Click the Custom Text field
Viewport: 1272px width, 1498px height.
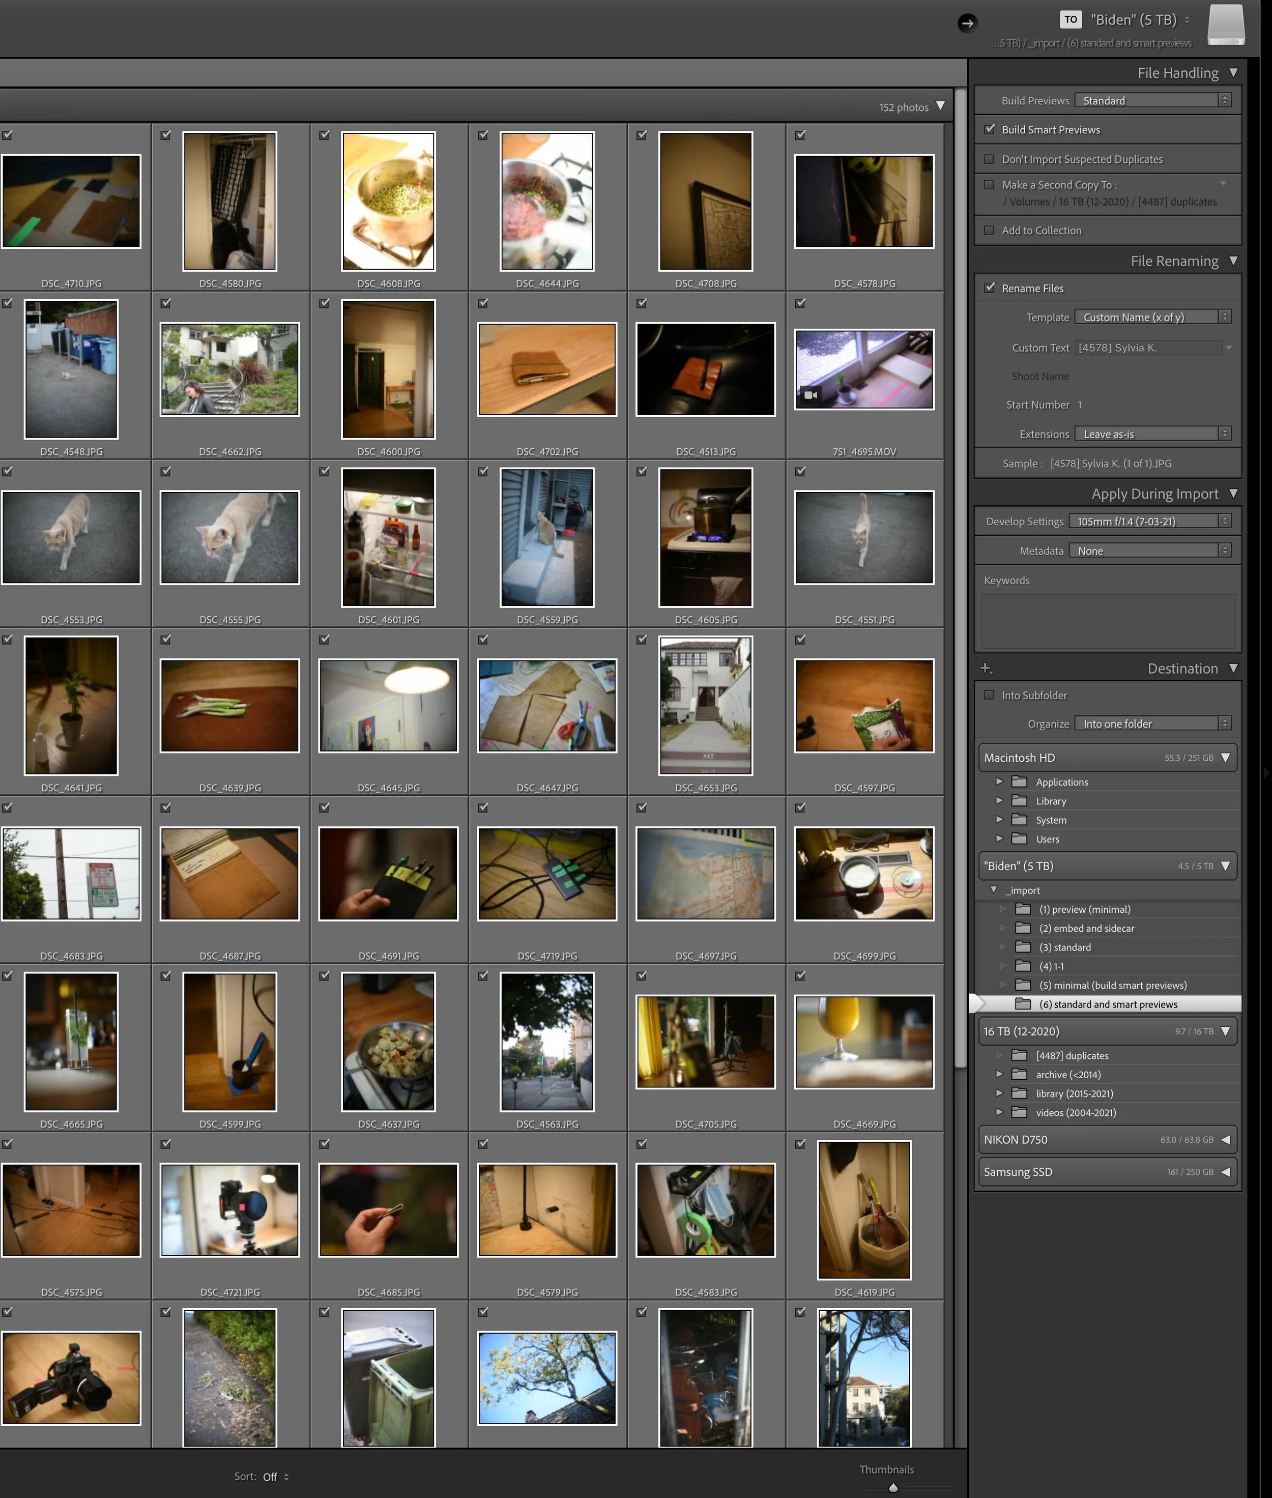[x=1148, y=348]
